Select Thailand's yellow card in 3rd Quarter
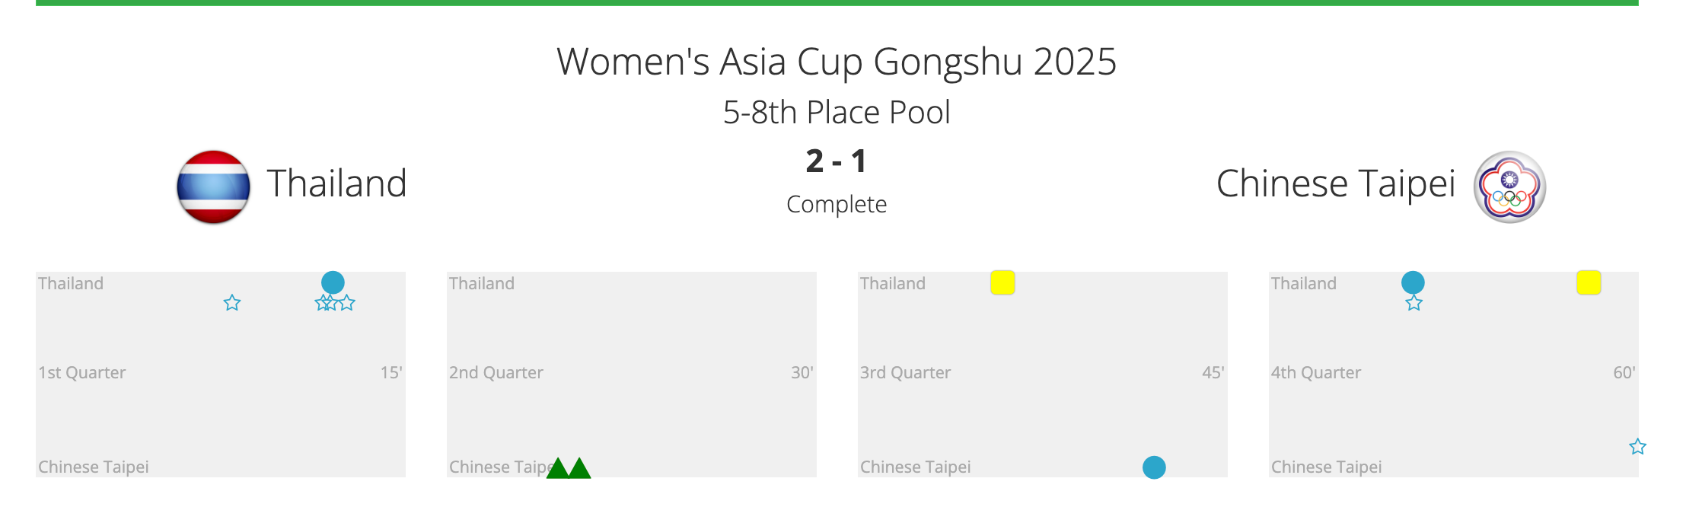 (x=1002, y=282)
